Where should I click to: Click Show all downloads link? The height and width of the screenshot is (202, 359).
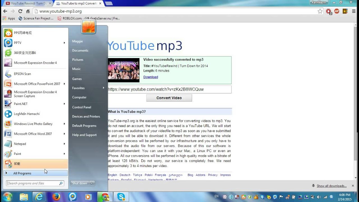332,186
